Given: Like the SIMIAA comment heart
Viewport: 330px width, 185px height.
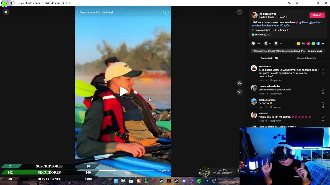Looking at the screenshot, I should (x=323, y=117).
